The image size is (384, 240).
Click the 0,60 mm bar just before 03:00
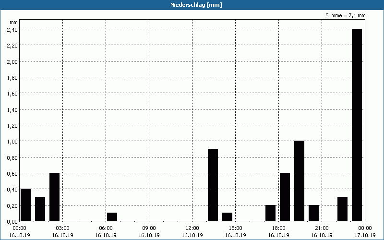coord(54,197)
